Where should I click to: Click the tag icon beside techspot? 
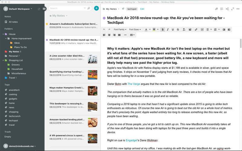[123, 9]
